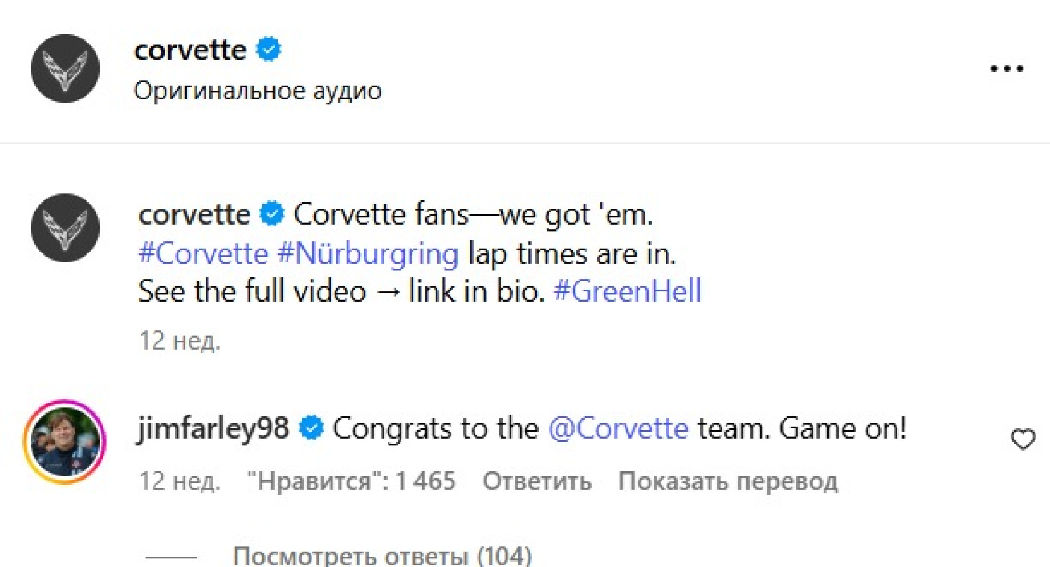Click the Ответить reply button
The width and height of the screenshot is (1050, 567).
(x=536, y=481)
